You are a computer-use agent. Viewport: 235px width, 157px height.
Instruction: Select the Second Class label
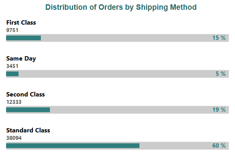(x=26, y=95)
